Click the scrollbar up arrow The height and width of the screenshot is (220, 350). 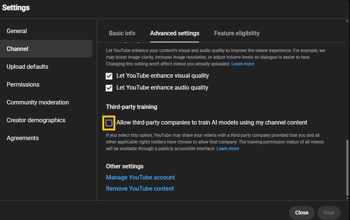click(347, 21)
